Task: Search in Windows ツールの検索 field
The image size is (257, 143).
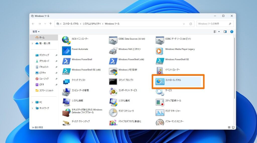Action: coord(215,24)
